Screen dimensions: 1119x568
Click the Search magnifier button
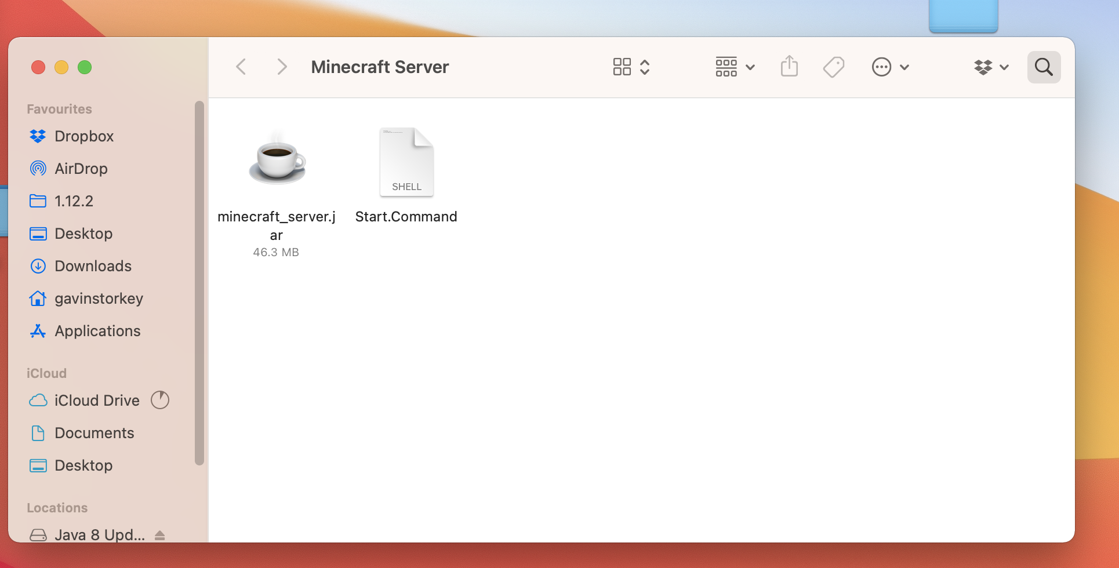[1044, 67]
